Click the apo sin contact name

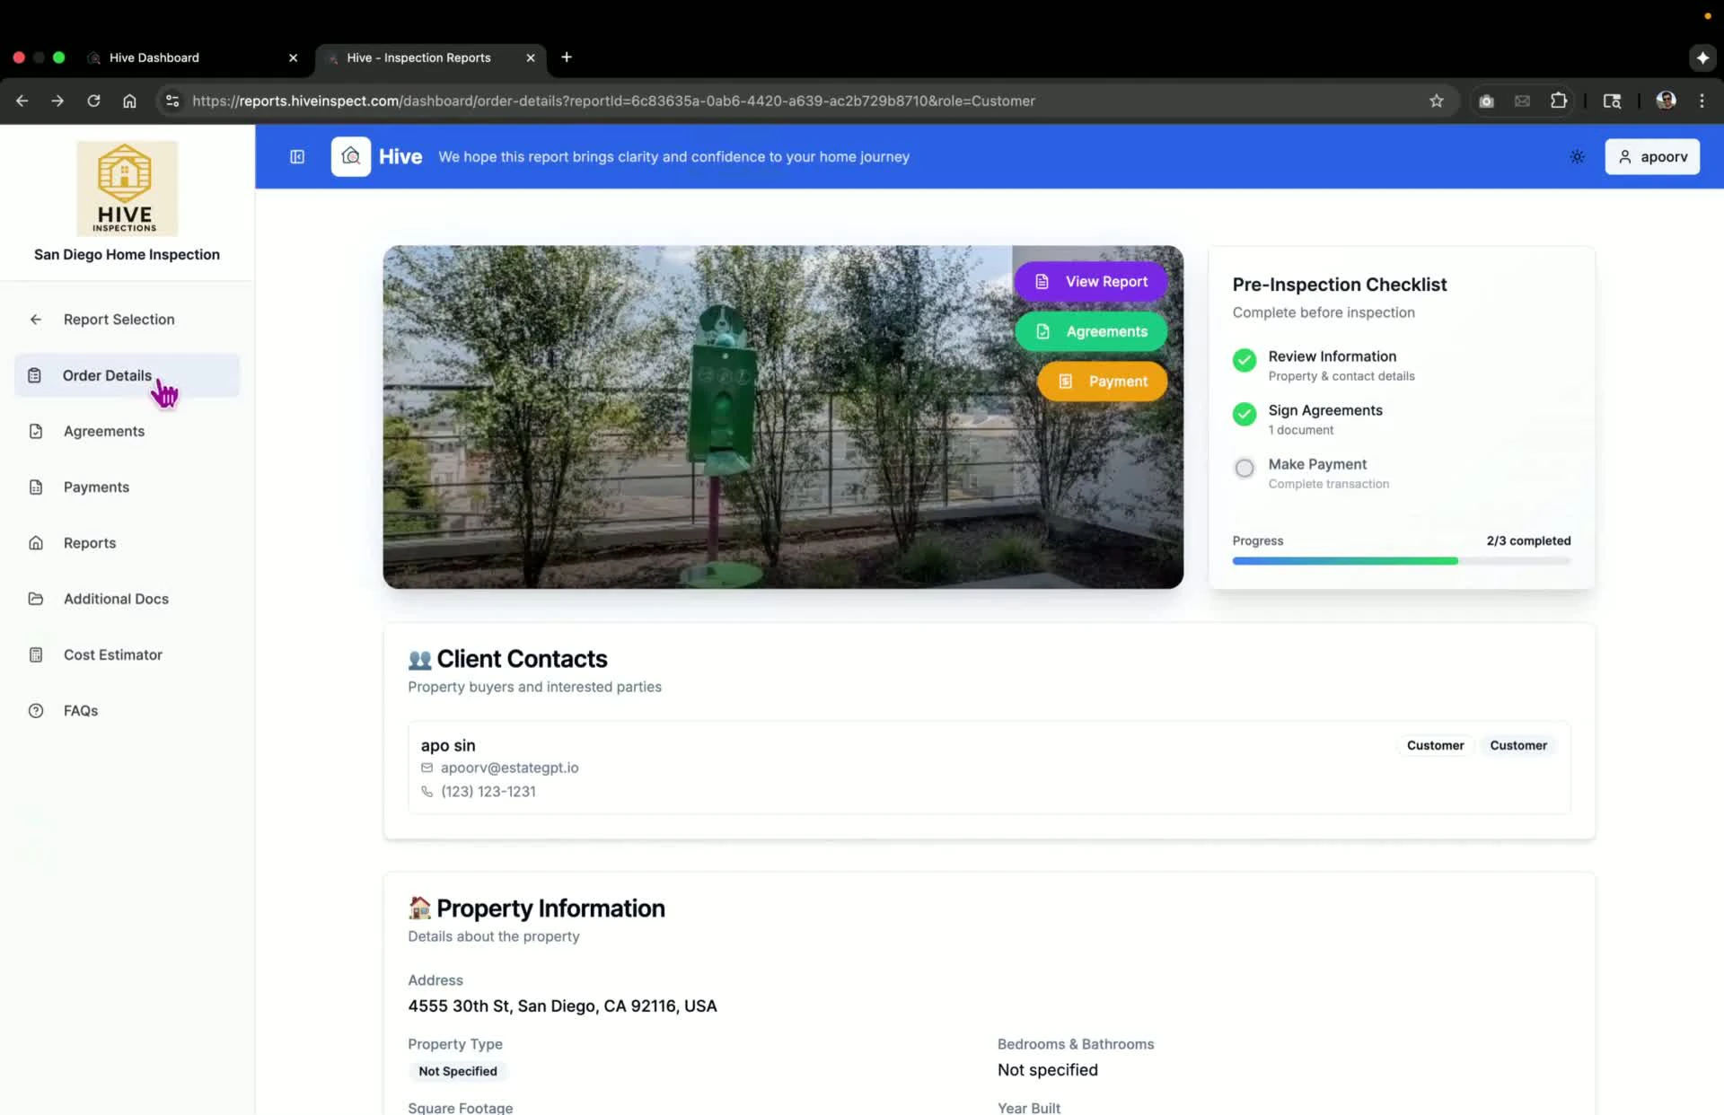pyautogui.click(x=448, y=746)
